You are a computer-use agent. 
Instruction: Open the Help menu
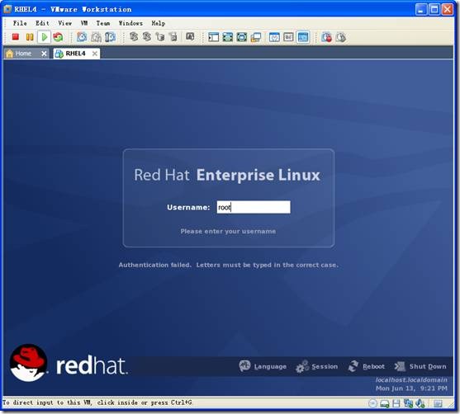159,23
